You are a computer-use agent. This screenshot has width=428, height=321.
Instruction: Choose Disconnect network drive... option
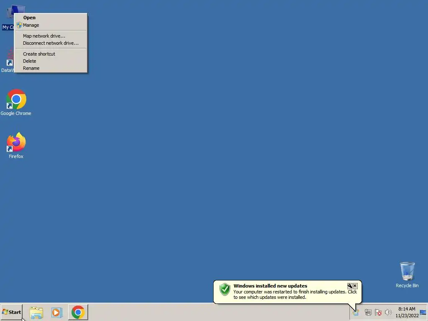click(51, 43)
